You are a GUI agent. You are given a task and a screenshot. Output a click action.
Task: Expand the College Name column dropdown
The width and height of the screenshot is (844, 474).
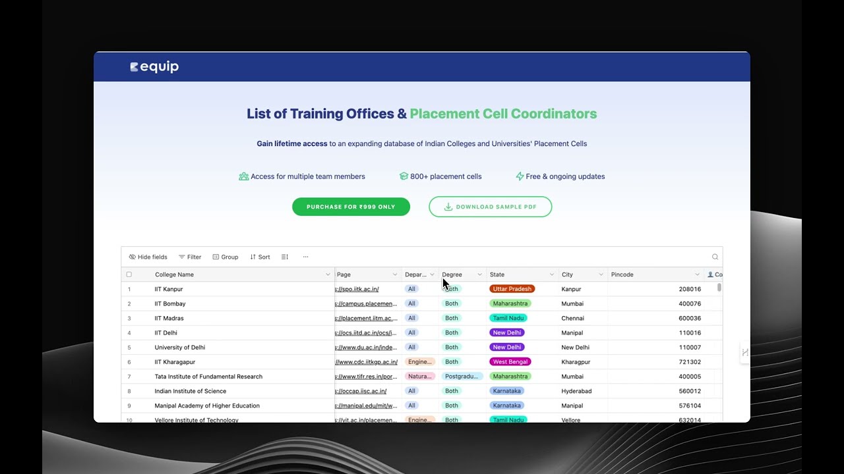coord(328,275)
